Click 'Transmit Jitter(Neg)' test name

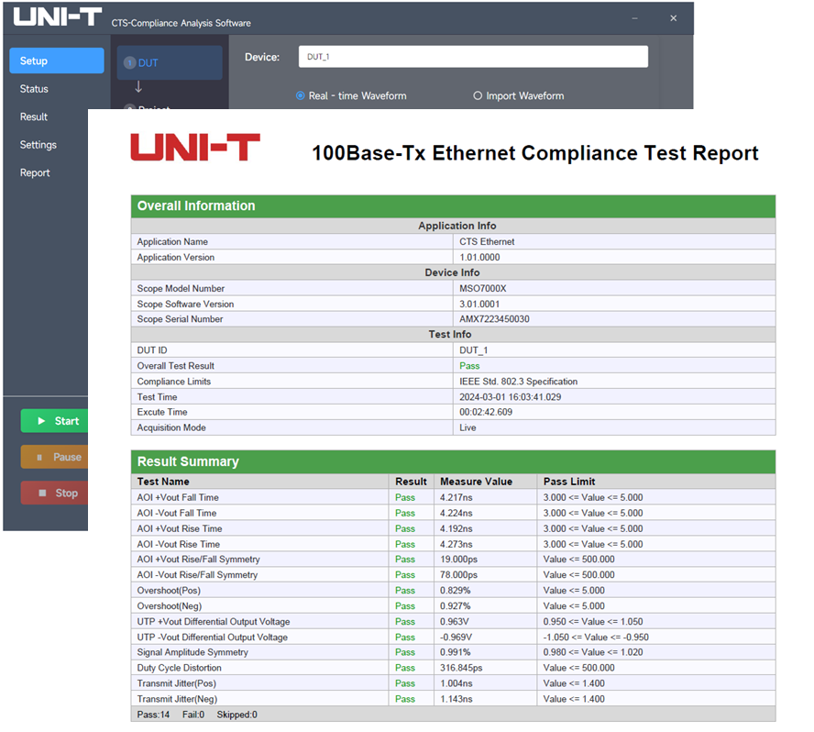tap(177, 699)
